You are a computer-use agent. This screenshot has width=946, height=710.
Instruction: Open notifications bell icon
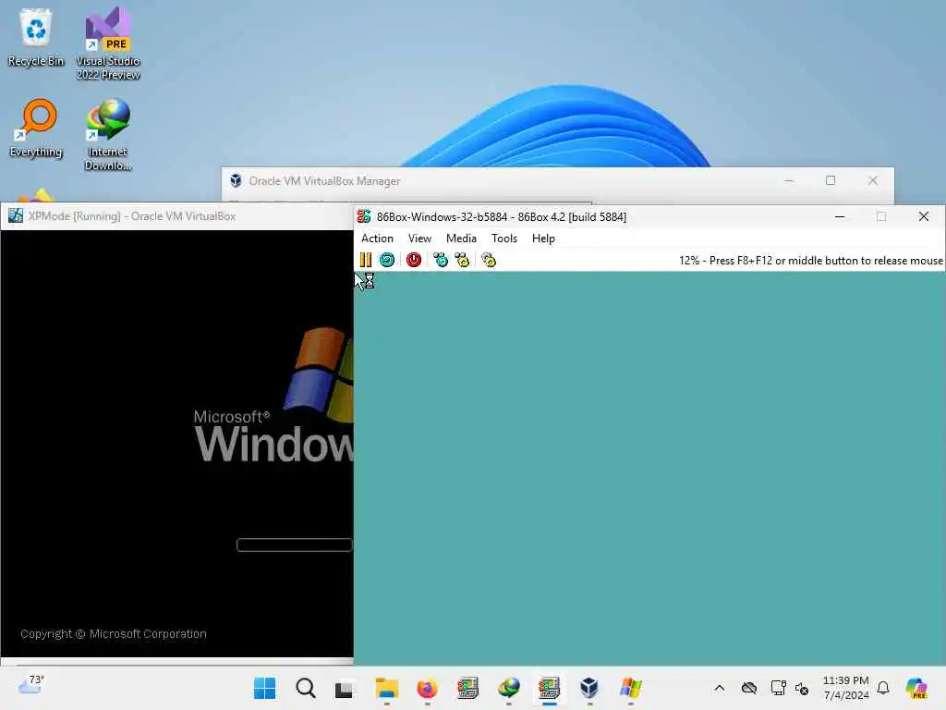pos(883,688)
